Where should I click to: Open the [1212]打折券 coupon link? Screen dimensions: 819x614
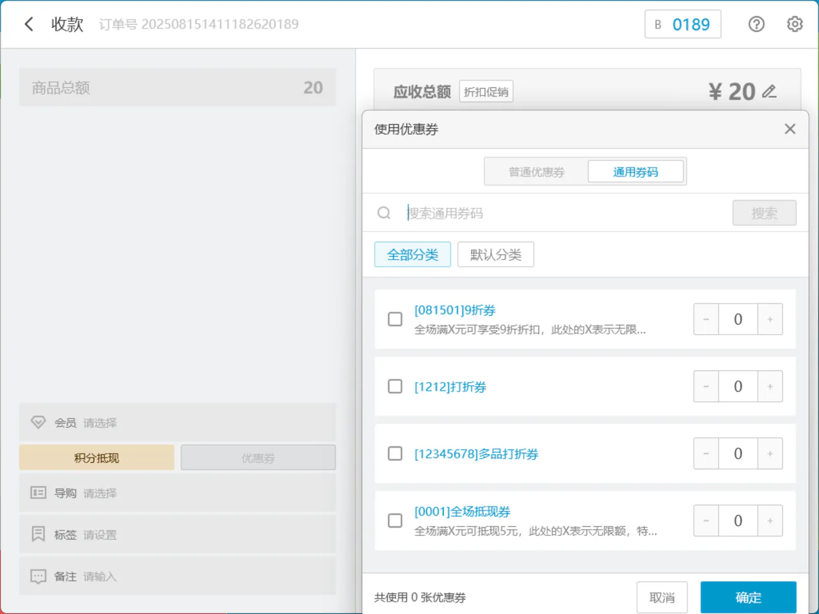tap(450, 387)
